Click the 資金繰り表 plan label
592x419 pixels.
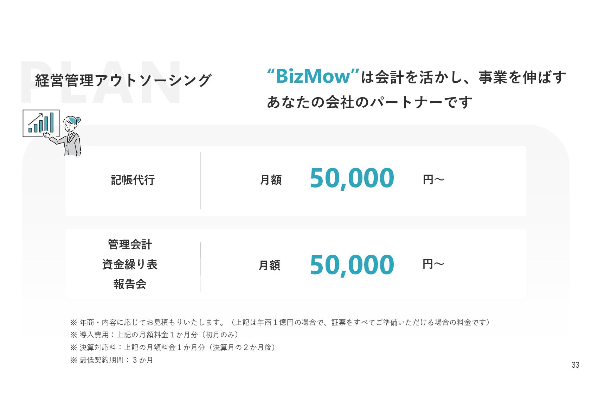pos(130,264)
